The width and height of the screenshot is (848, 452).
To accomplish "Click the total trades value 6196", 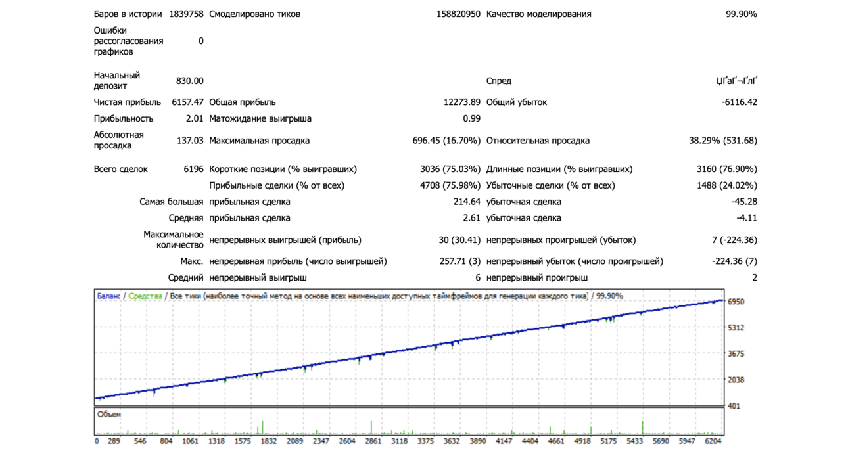I will (194, 169).
